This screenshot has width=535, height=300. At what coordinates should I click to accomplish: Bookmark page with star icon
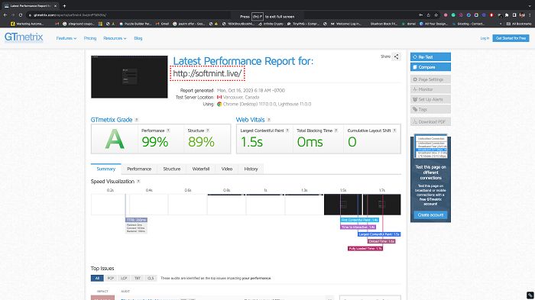tap(436, 15)
